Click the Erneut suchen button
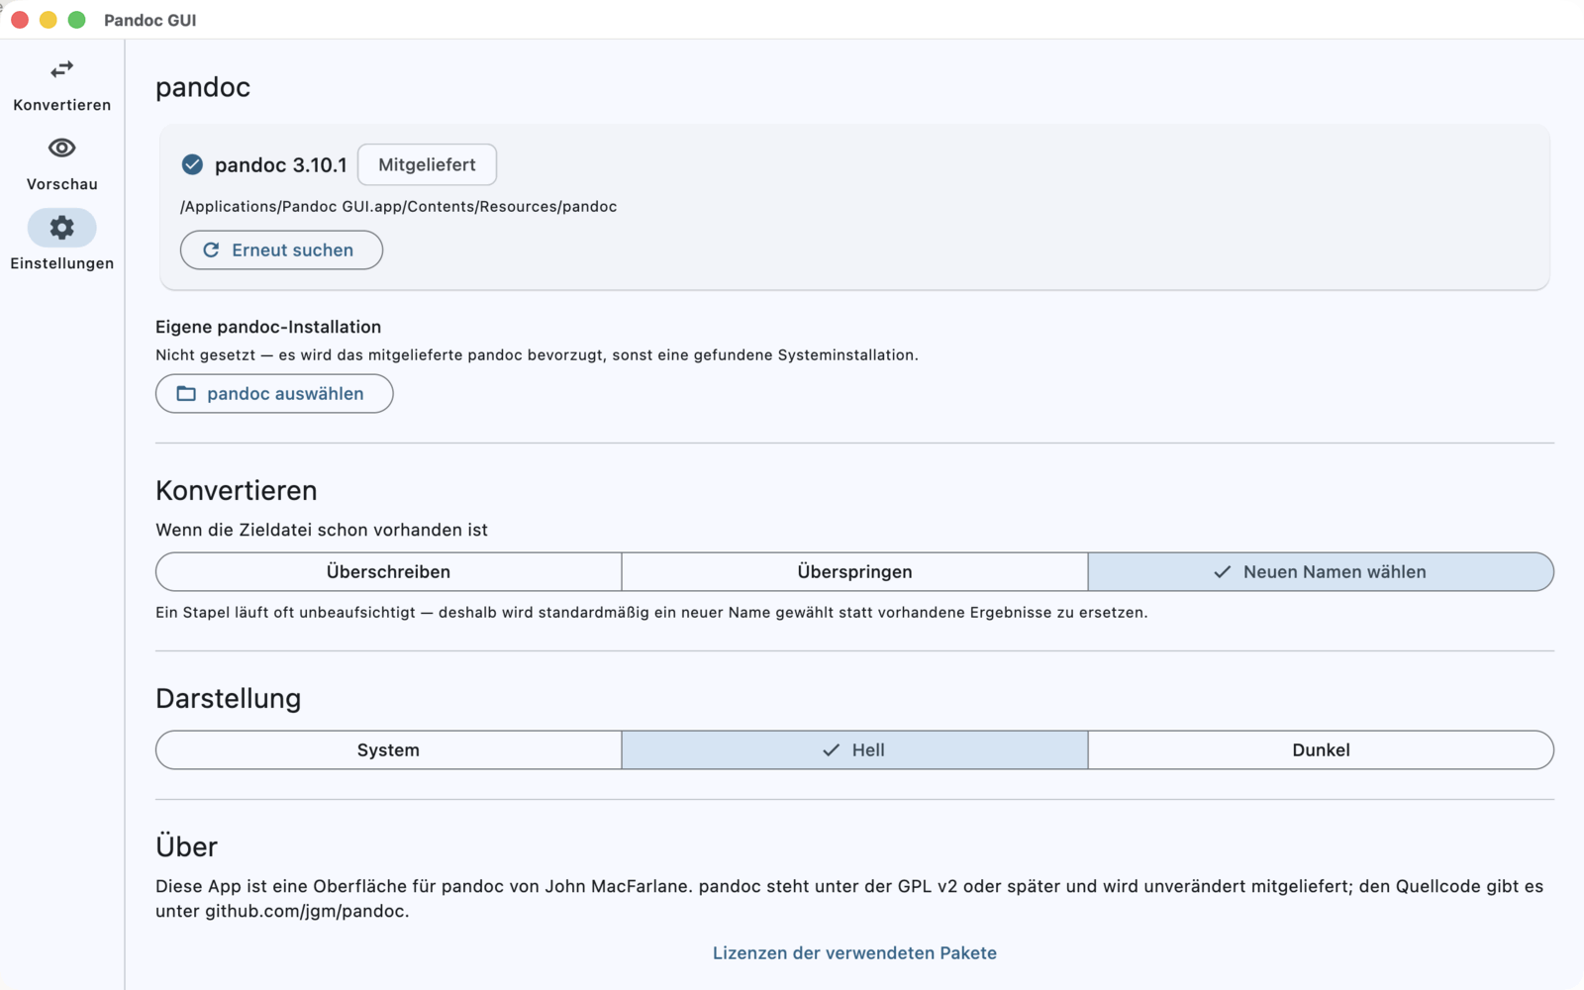The width and height of the screenshot is (1584, 990). coord(281,250)
